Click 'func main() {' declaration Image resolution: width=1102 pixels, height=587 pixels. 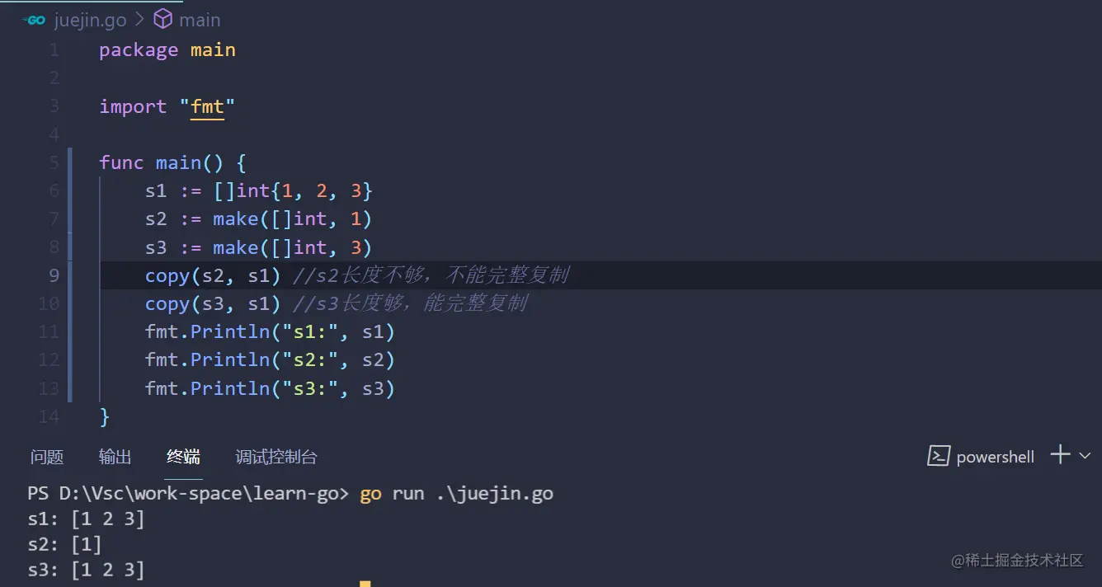[172, 162]
